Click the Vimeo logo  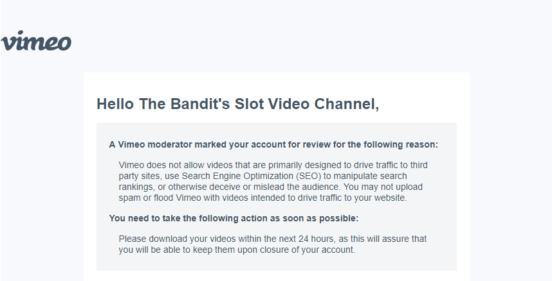(36, 41)
